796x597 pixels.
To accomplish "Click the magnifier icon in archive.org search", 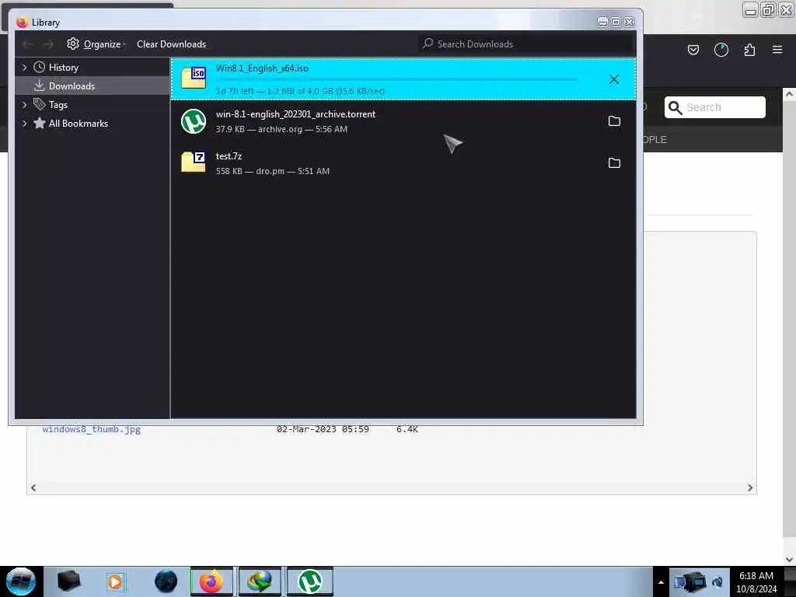I will (x=675, y=107).
